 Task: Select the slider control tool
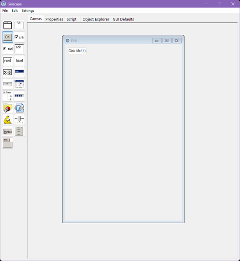pyautogui.click(x=19, y=120)
